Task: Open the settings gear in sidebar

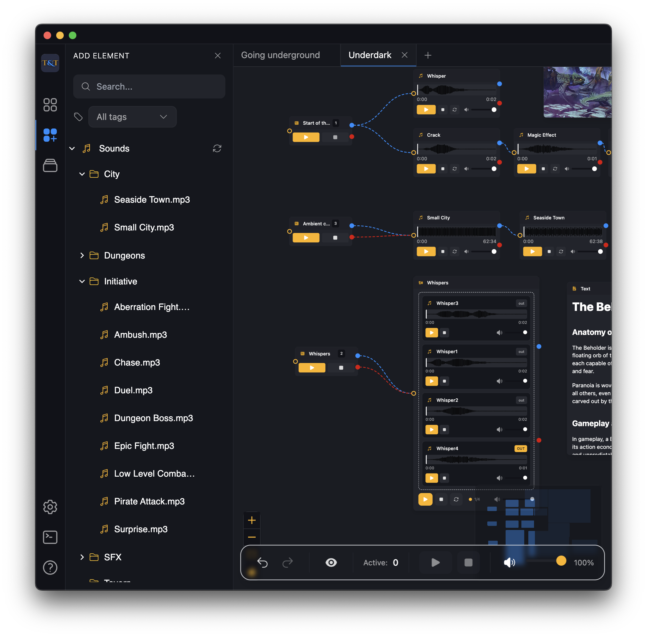Action: tap(50, 507)
